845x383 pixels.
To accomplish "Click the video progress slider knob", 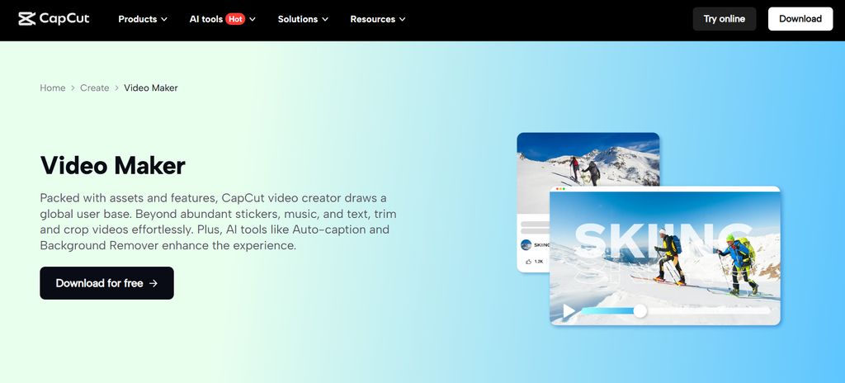I will pyautogui.click(x=640, y=310).
